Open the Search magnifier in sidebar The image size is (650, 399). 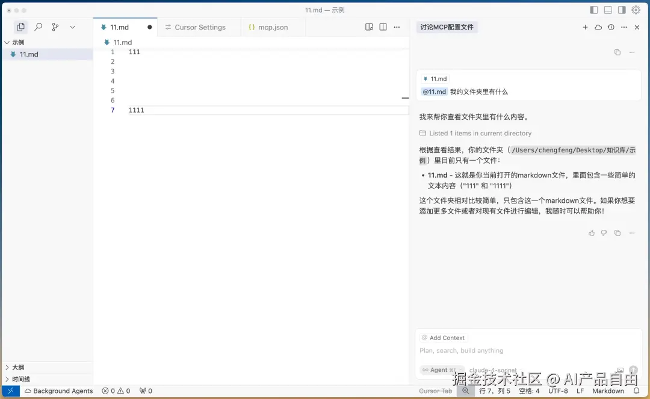click(38, 27)
